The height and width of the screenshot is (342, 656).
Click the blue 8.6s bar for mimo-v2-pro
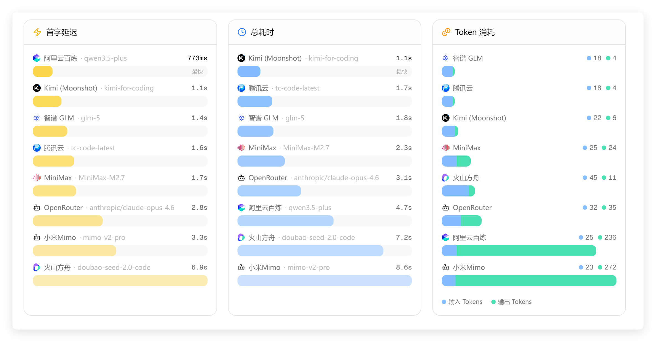[x=324, y=281]
